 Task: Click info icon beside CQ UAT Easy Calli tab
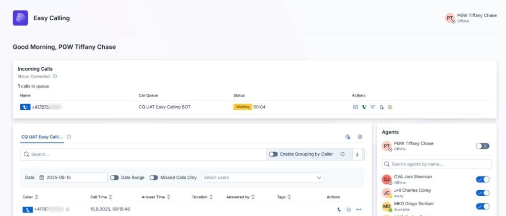click(x=69, y=137)
